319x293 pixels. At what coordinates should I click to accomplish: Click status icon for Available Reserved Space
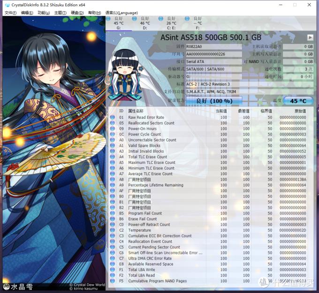[113, 264]
